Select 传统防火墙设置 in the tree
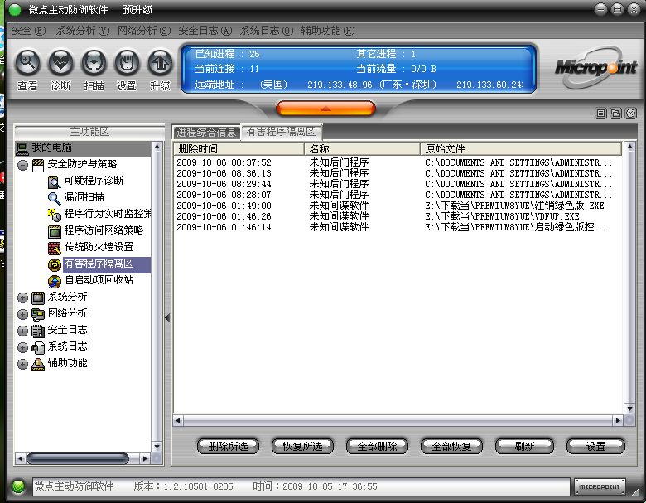The image size is (646, 503). (99, 247)
